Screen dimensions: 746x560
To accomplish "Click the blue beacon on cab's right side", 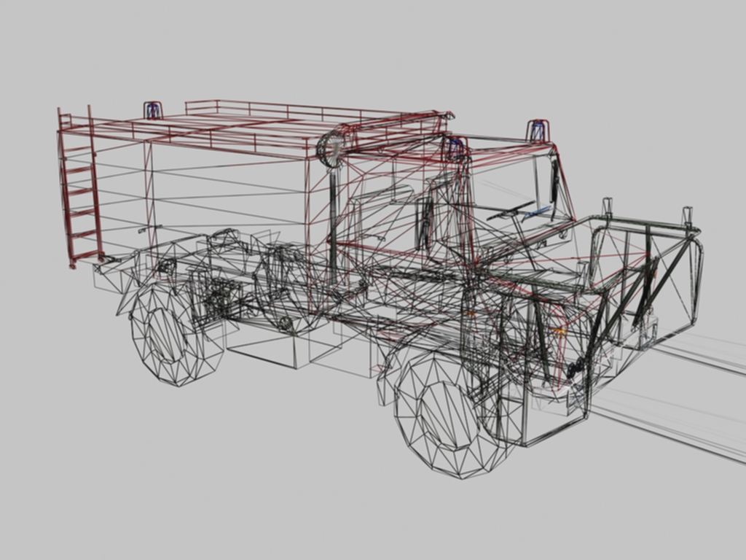I will [x=538, y=131].
